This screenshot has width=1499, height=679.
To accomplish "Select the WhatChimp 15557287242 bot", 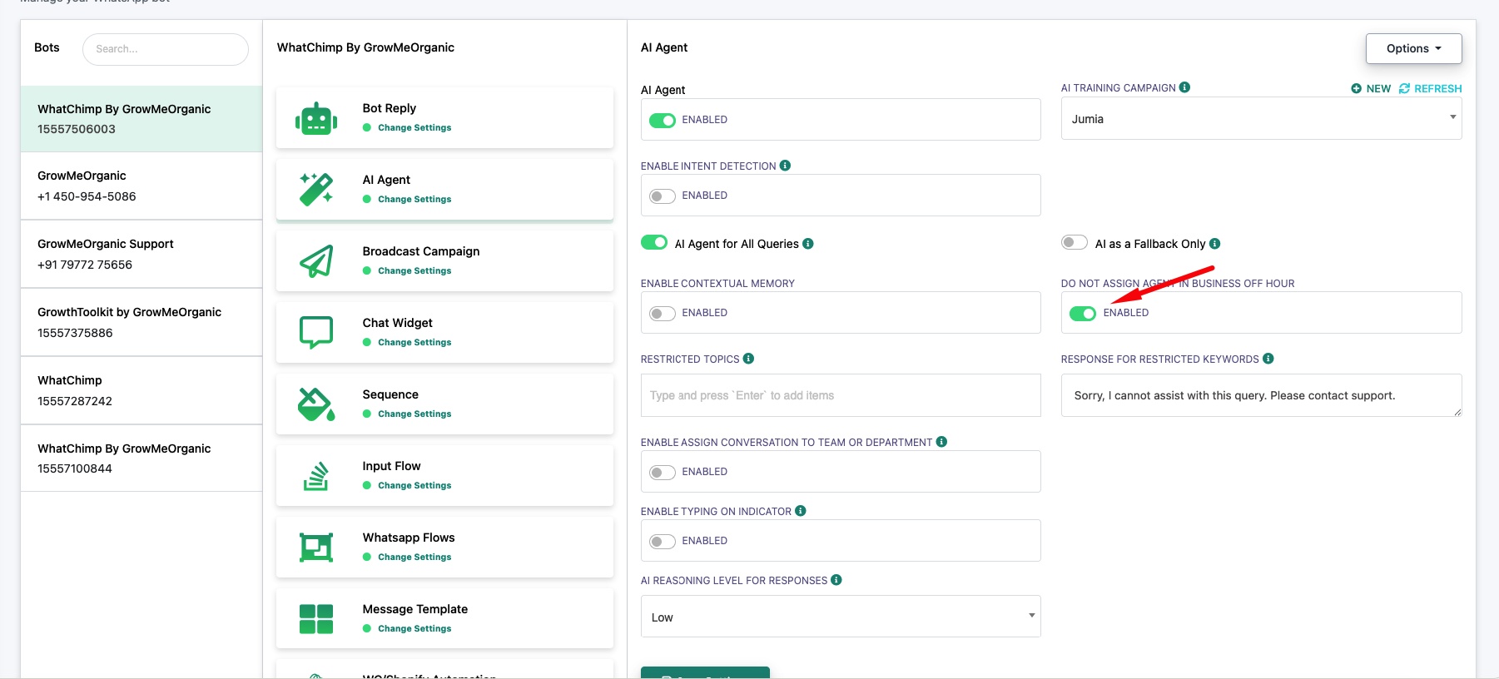I will (x=141, y=390).
